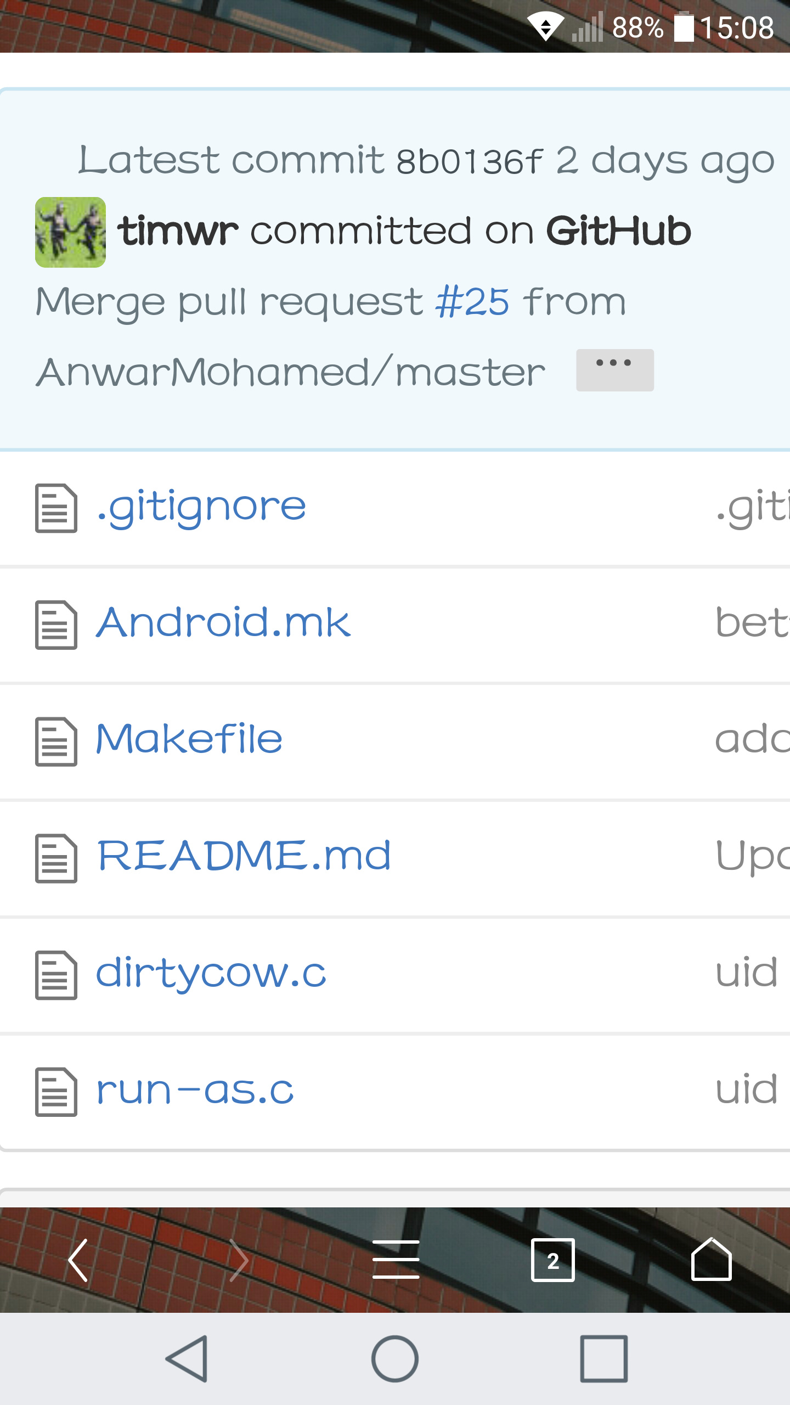Viewport: 790px width, 1405px height.
Task: Go to browser home page icon
Action: 711,1260
